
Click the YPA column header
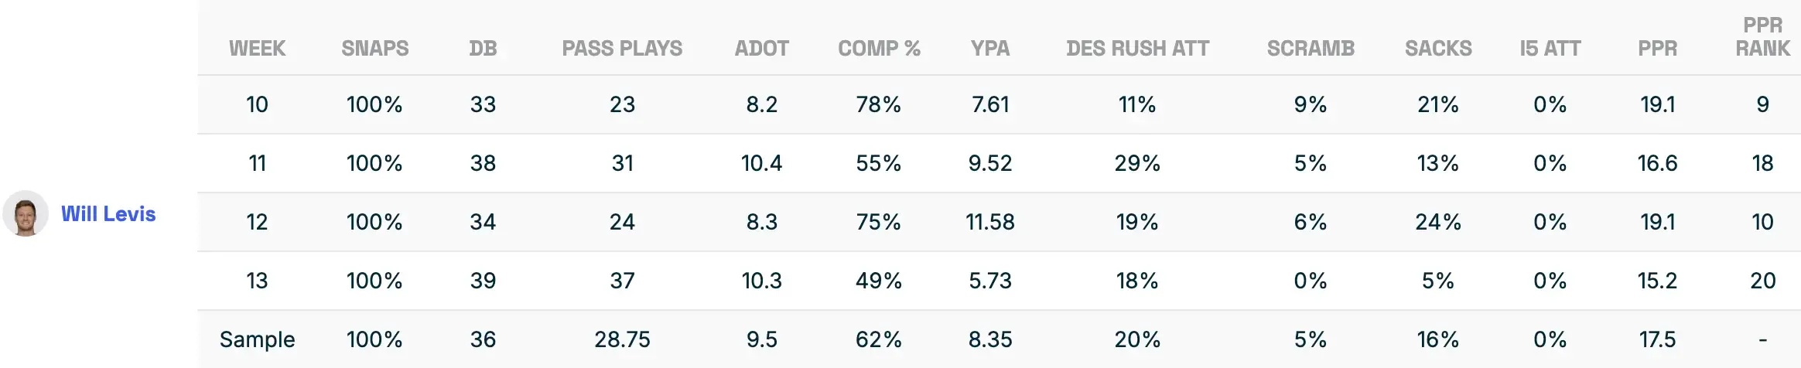pyautogui.click(x=989, y=49)
